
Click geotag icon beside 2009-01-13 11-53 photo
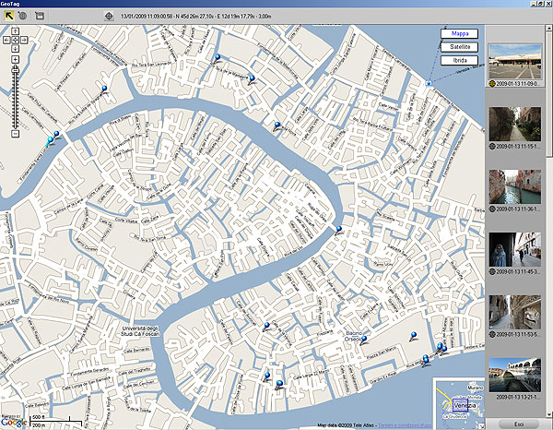pyautogui.click(x=492, y=334)
